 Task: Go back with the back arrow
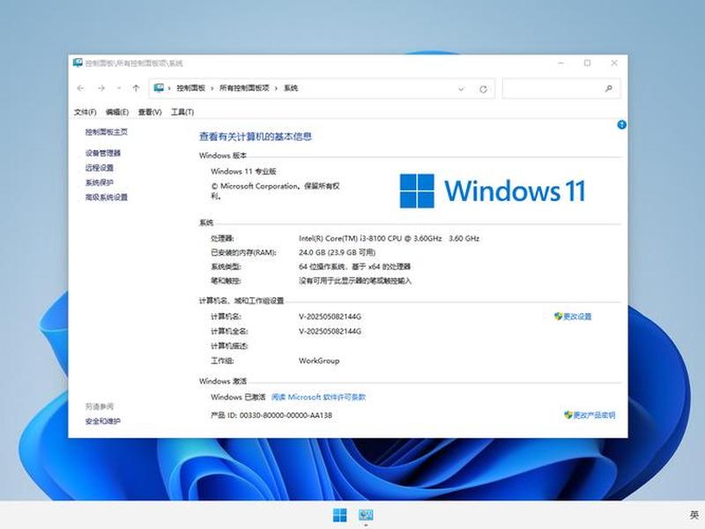click(80, 88)
